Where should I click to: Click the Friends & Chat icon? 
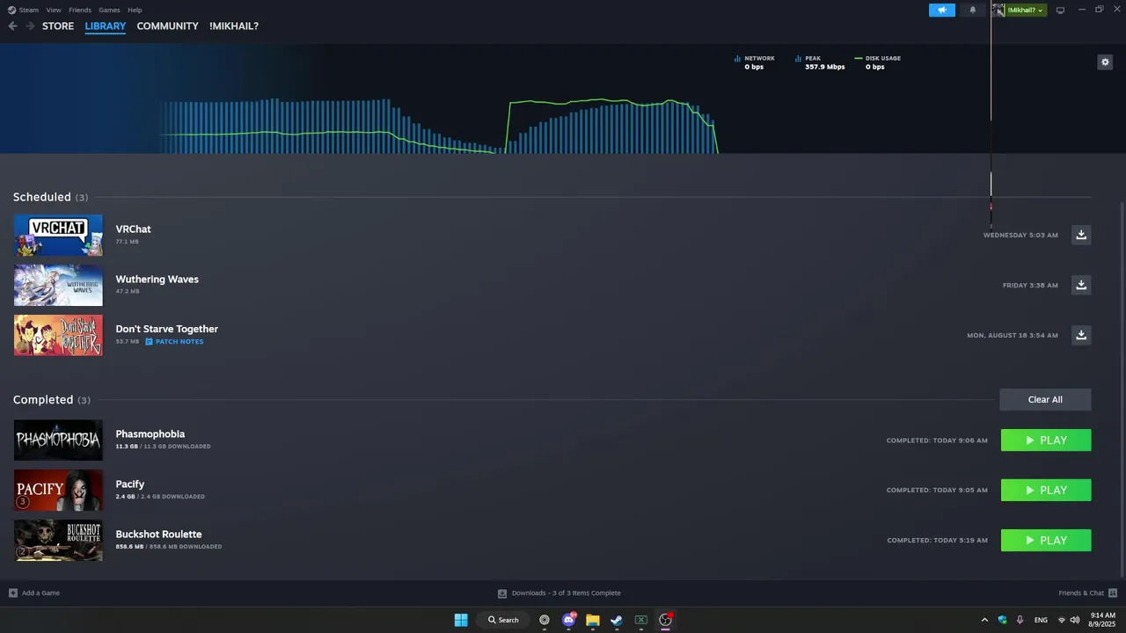pyautogui.click(x=1113, y=593)
